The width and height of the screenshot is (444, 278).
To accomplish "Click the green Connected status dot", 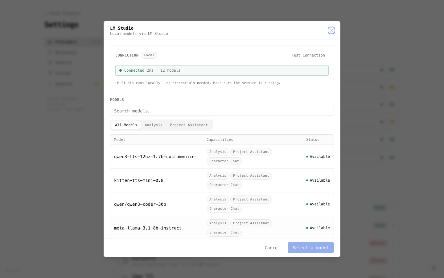I will [x=121, y=70].
